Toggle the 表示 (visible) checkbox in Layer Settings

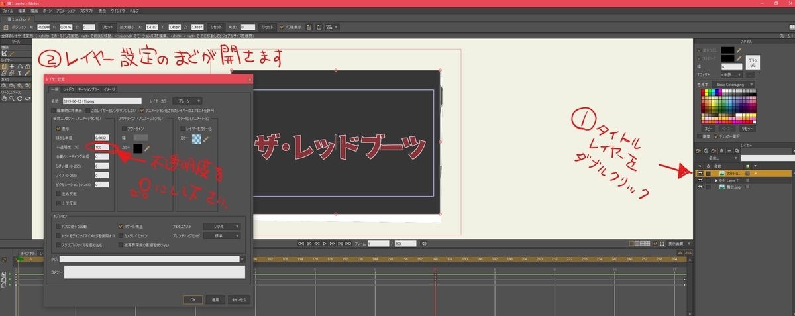click(x=58, y=129)
